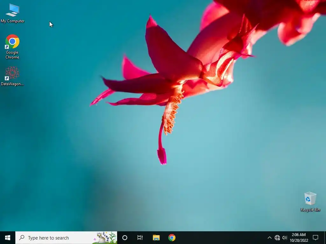326x244 pixels.
Task: Select the My Computer desktop icon
Action: (12, 13)
